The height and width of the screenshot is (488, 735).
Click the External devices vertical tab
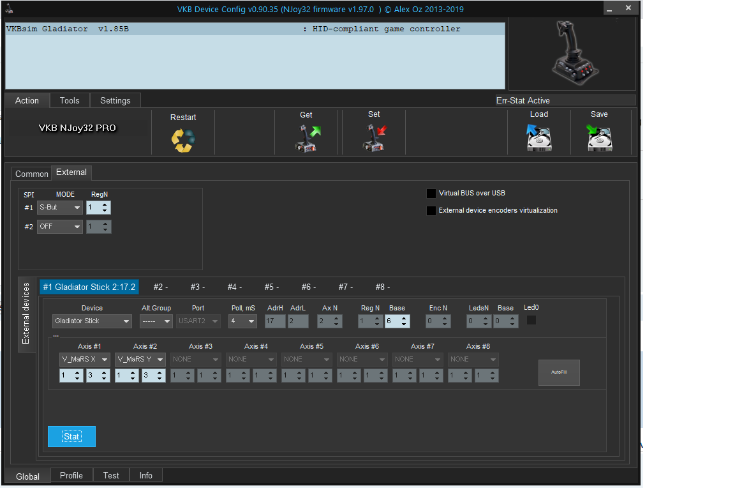(26, 314)
